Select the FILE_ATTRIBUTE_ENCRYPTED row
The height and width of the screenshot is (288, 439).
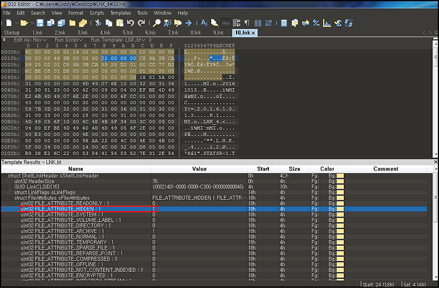click(214, 276)
